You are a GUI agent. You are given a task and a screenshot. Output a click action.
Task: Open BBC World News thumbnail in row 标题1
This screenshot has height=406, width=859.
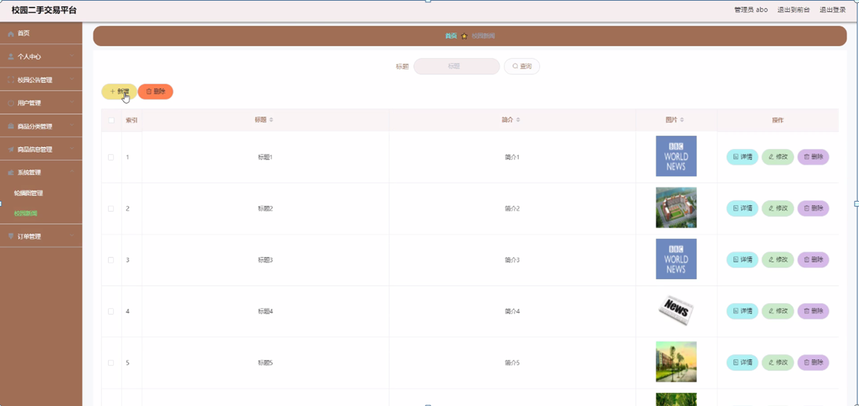pyautogui.click(x=676, y=156)
